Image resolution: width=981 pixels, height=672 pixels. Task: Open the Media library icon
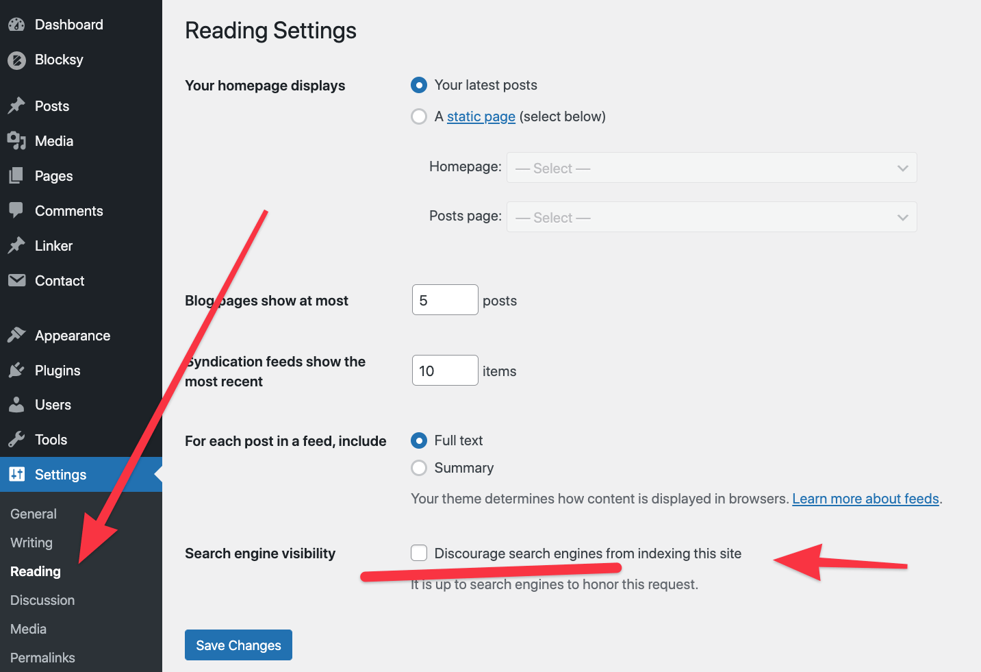[x=16, y=140]
